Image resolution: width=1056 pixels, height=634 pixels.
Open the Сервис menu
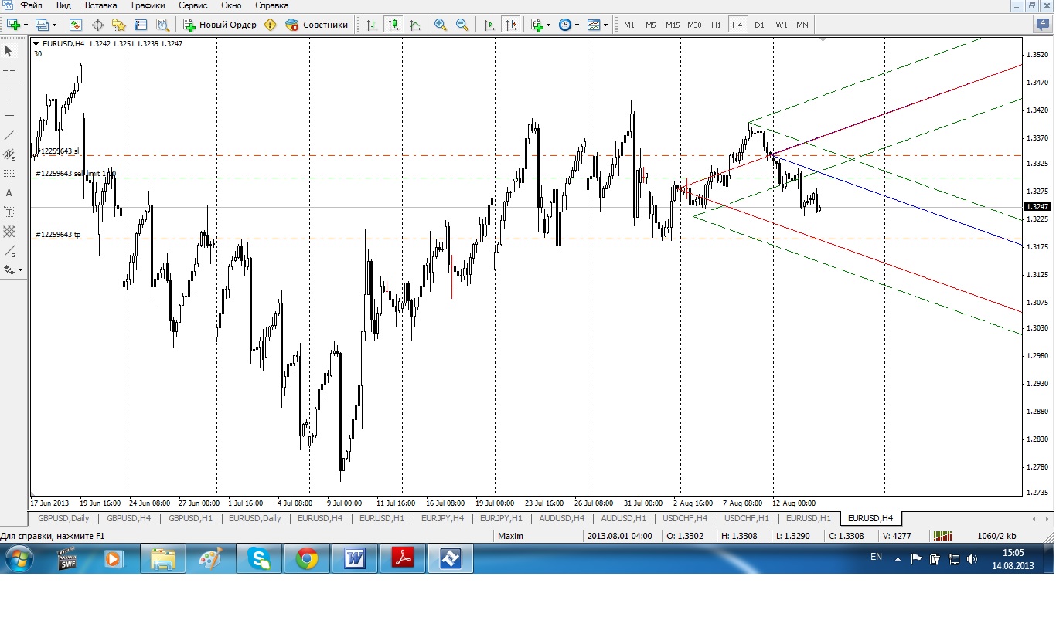click(194, 5)
